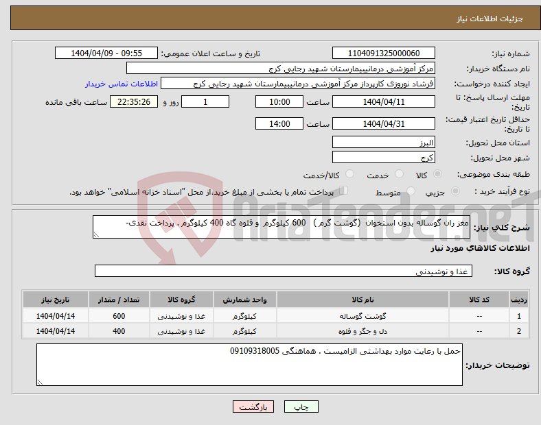Click the buyer organization name field
The width and height of the screenshot is (541, 425).
pyautogui.click(x=281, y=68)
